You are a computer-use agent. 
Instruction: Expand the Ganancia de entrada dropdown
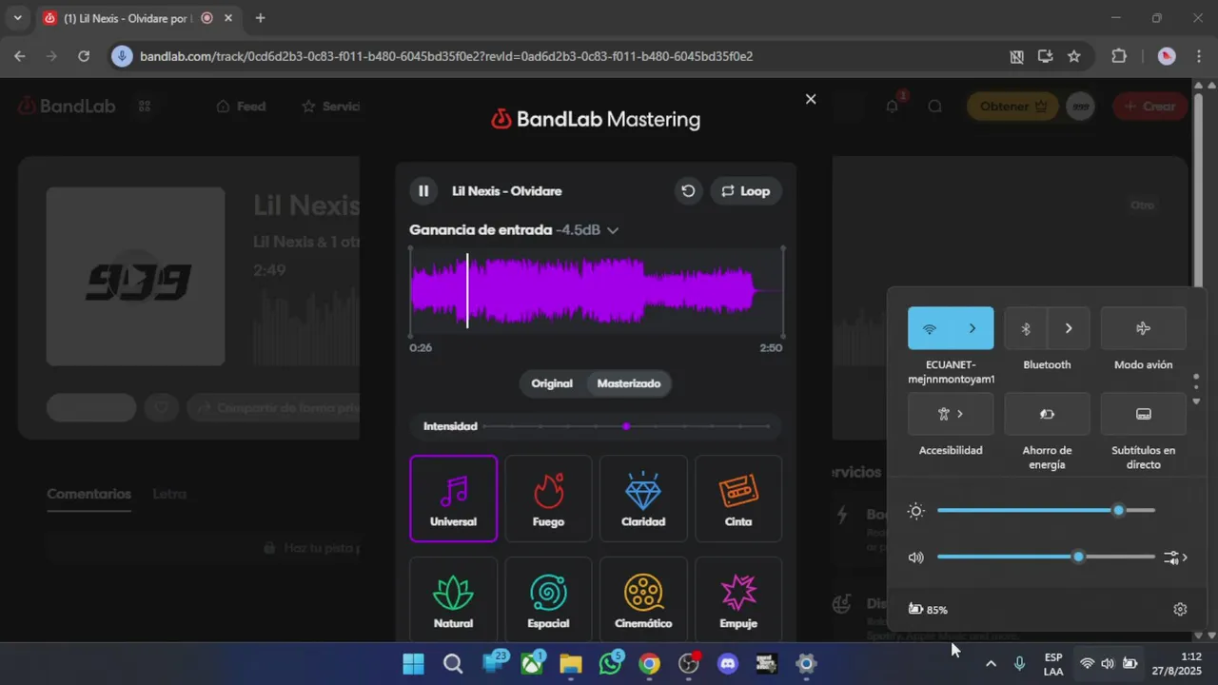(613, 230)
